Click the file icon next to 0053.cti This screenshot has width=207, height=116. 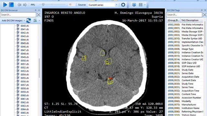[x=18, y=71]
